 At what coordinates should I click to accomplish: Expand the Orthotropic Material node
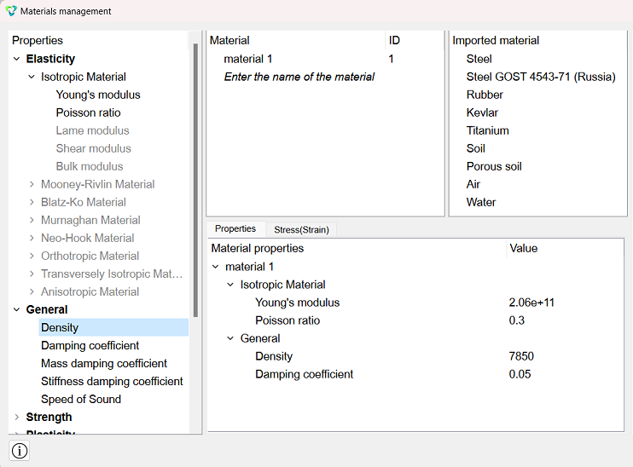tap(32, 256)
